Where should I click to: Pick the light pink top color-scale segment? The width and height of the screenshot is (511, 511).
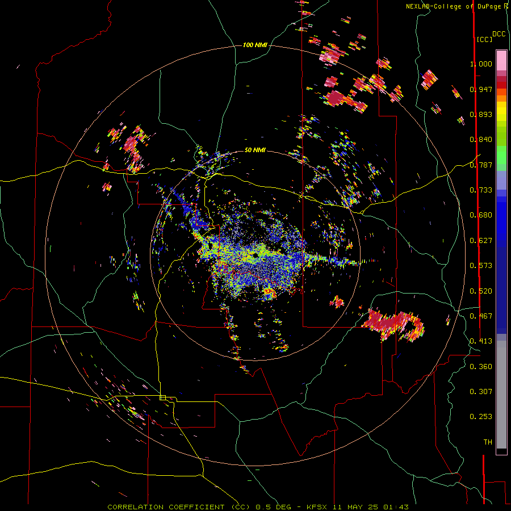(x=501, y=60)
